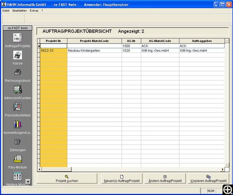Click the horizontal scrollbar left arrow
This screenshot has height=195, width=233.
tap(39, 169)
